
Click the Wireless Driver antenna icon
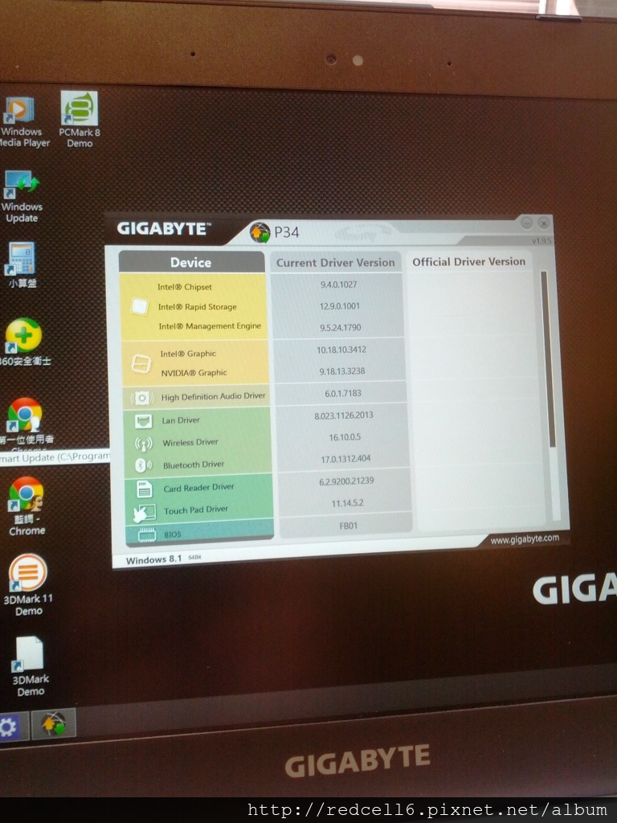tap(143, 444)
